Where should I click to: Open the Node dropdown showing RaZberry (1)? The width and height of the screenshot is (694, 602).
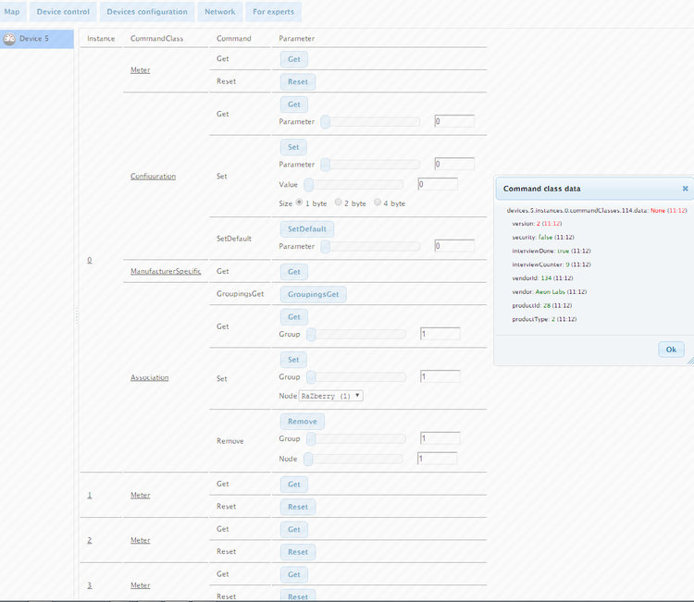point(330,396)
